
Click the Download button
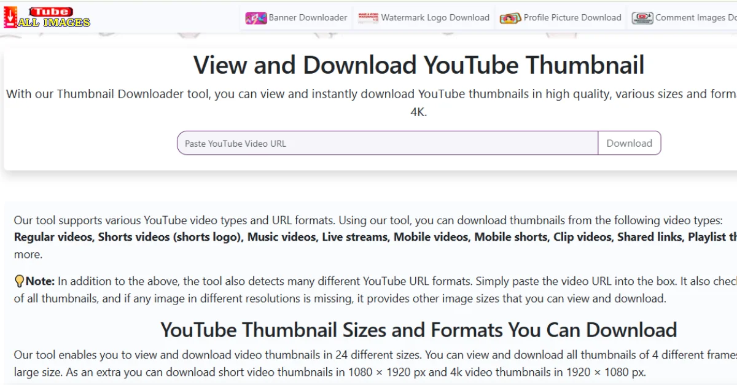coord(629,143)
